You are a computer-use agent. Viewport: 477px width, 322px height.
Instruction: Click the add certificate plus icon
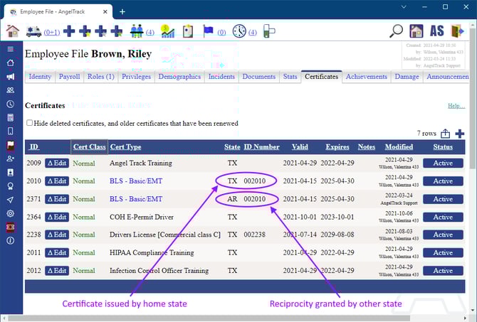click(x=460, y=134)
